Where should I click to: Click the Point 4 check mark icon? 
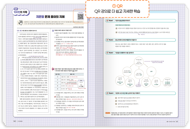107,93
